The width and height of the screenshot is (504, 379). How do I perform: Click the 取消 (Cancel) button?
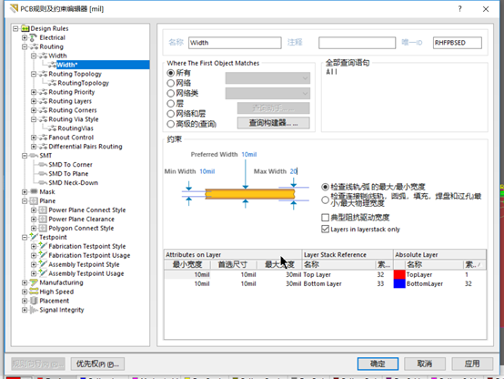pos(425,364)
